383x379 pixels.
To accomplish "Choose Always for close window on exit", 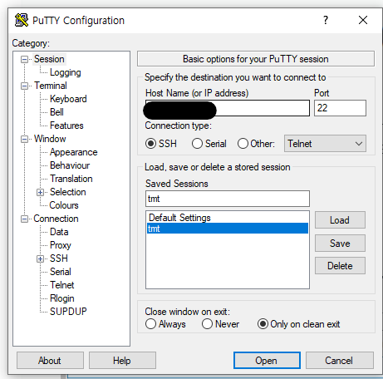I will pos(150,324).
